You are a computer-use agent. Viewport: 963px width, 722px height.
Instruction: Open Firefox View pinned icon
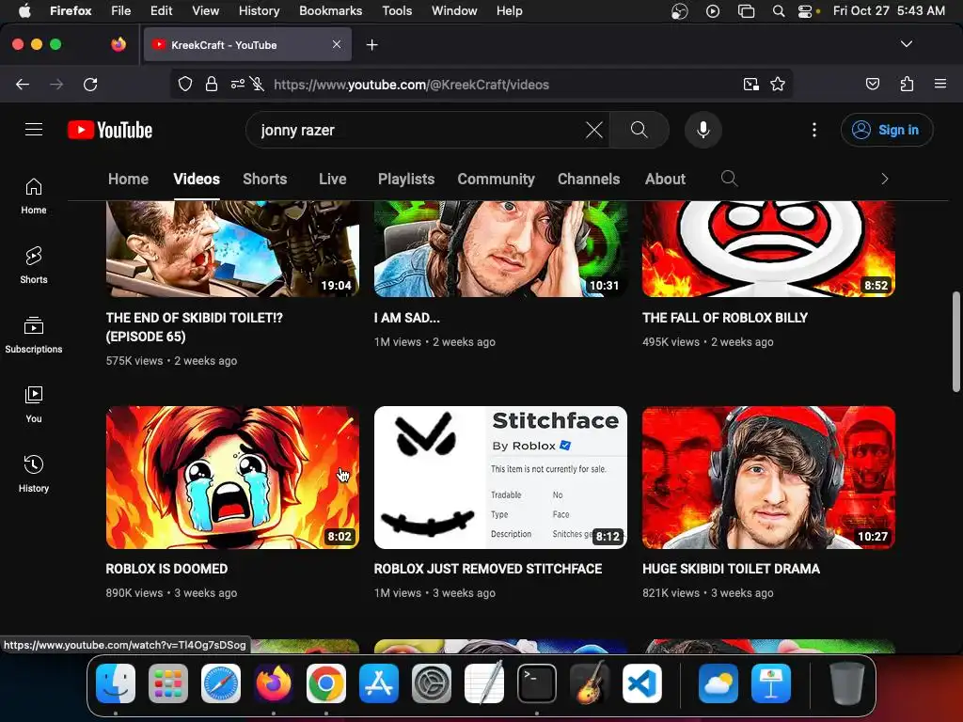point(118,44)
